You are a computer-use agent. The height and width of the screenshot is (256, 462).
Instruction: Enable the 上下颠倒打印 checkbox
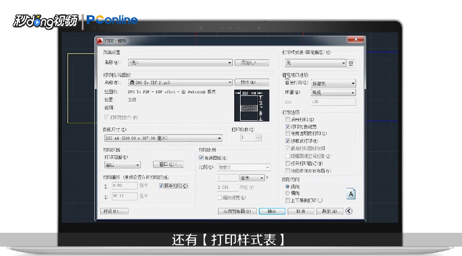point(288,200)
